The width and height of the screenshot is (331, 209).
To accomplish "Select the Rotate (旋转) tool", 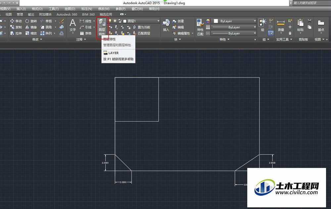I will 31,21.
